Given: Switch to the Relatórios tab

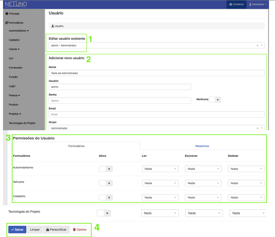Looking at the screenshot, I should click(202, 146).
